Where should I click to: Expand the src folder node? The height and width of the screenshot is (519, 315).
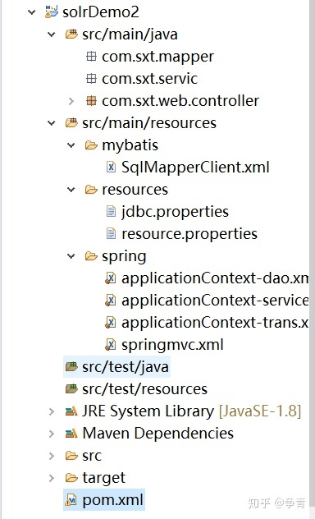pos(51,456)
